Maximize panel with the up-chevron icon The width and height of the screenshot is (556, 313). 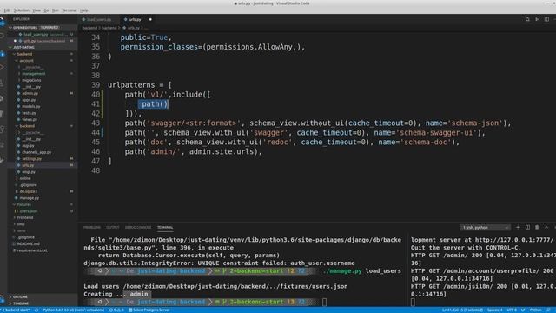[546, 227]
